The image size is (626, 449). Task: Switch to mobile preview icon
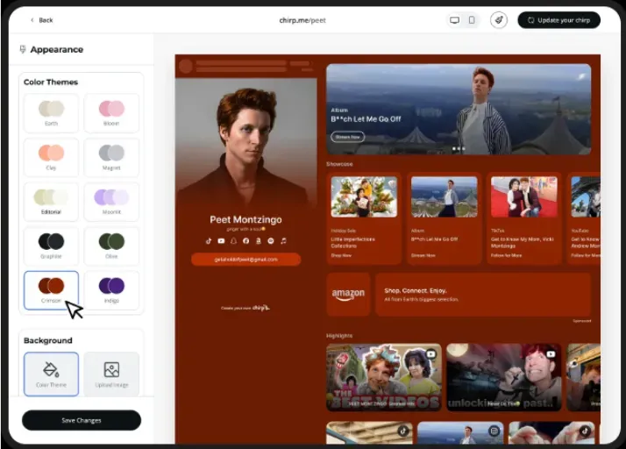[x=472, y=20]
